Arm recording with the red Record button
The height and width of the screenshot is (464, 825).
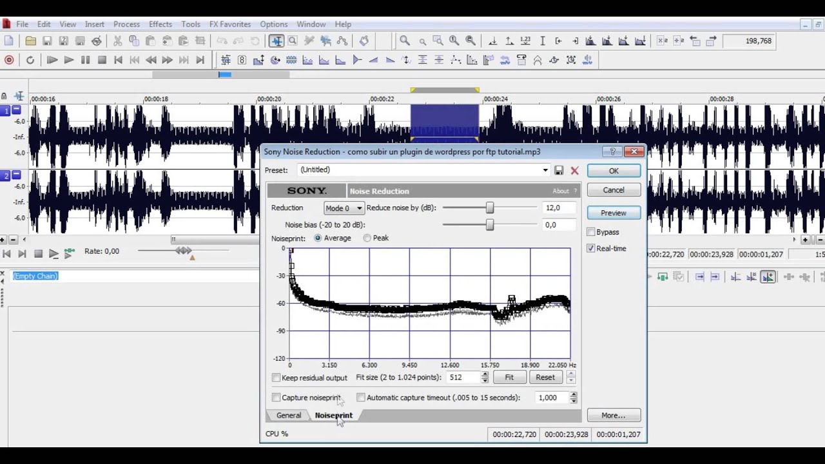point(9,60)
